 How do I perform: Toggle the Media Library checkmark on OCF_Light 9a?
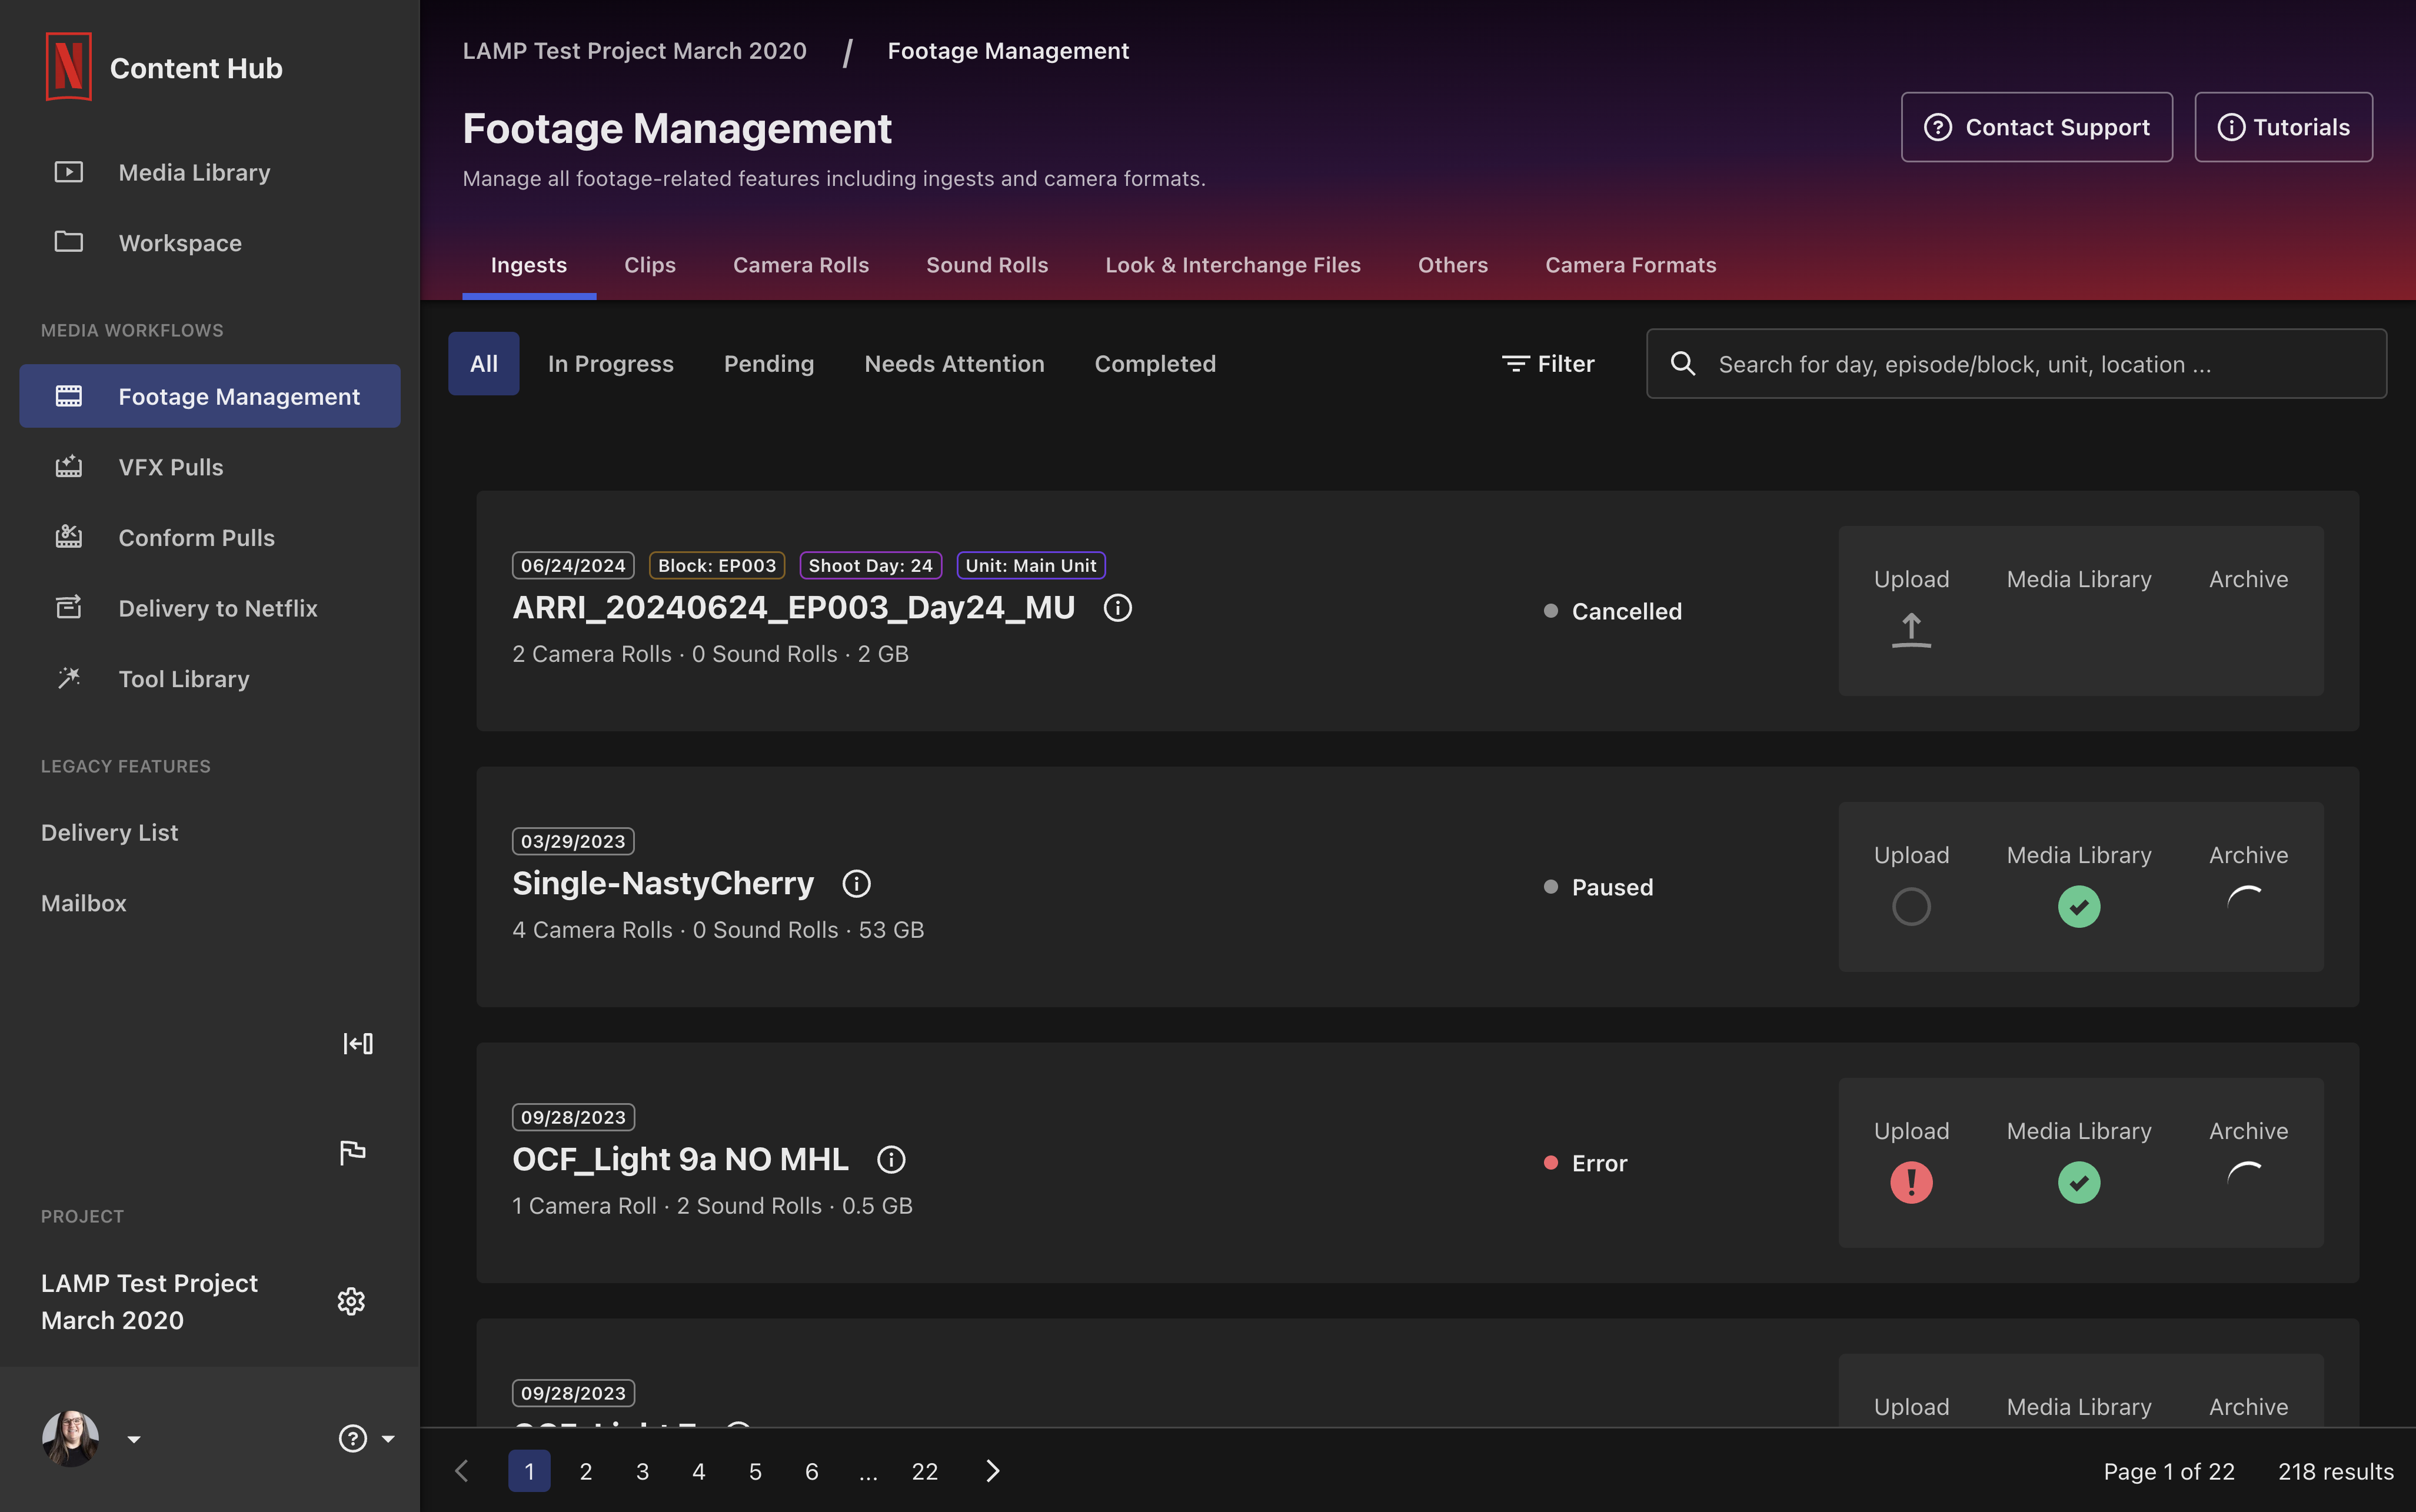click(2078, 1183)
